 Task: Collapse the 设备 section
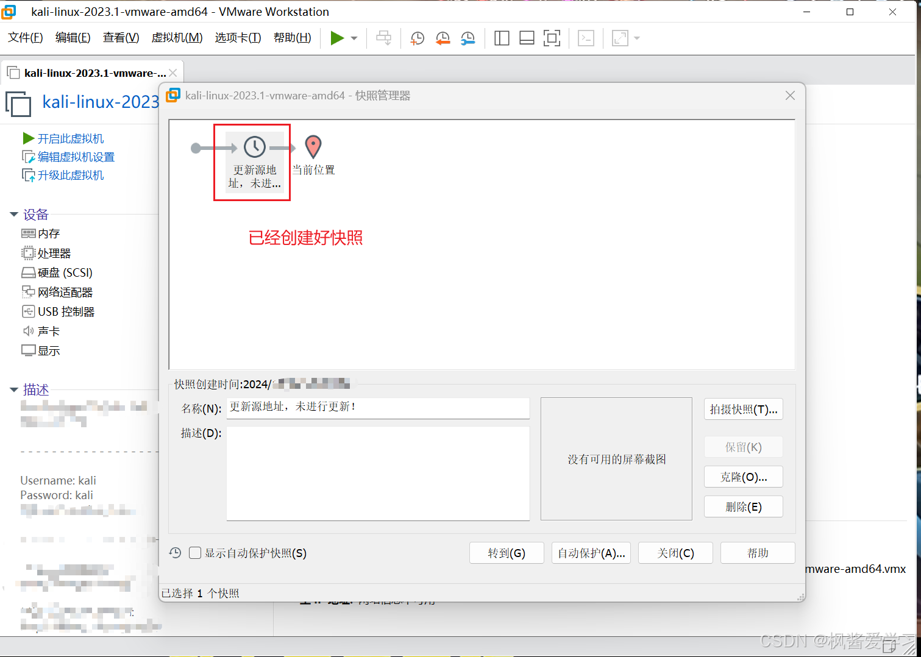tap(14, 215)
